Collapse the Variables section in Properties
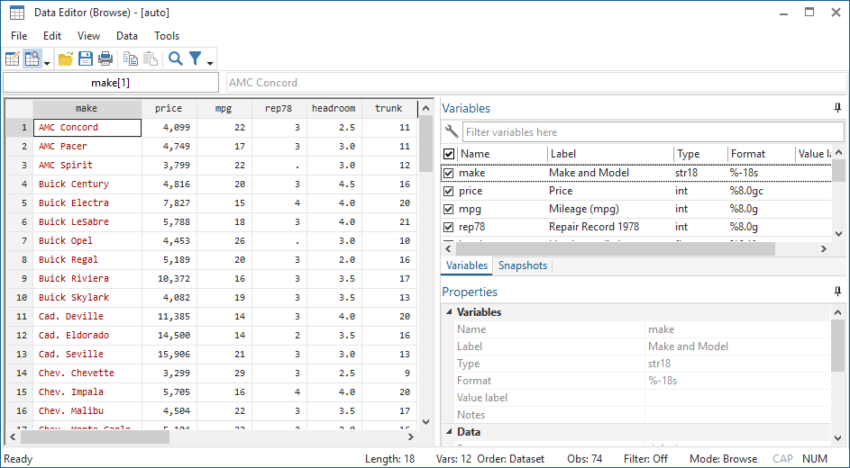This screenshot has width=850, height=468. tap(449, 312)
